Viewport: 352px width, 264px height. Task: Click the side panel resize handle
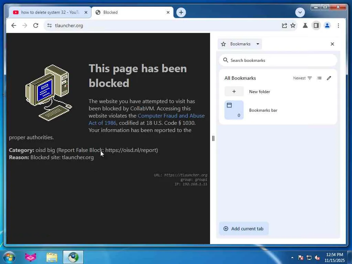[x=213, y=138]
